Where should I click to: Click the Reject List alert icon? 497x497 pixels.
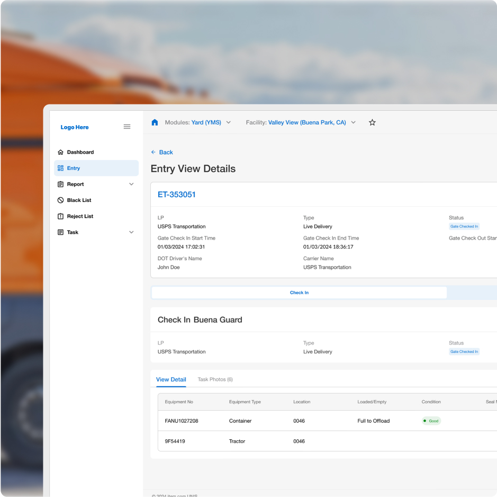(60, 216)
